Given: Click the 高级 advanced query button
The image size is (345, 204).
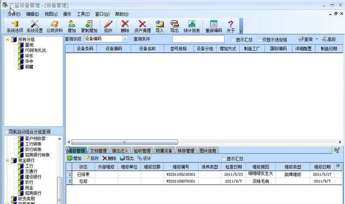Looking at the screenshot, I should pyautogui.click(x=329, y=39).
